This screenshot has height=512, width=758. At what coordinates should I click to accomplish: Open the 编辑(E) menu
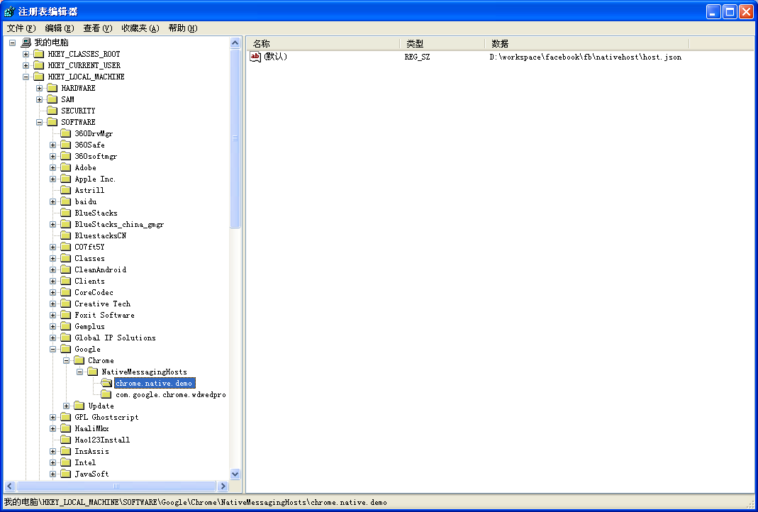point(60,28)
